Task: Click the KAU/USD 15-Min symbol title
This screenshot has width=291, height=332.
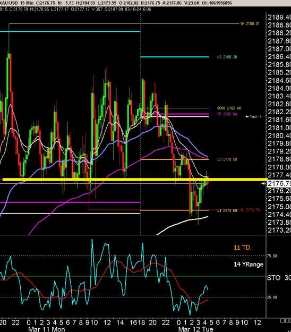Action: pyautogui.click(x=16, y=3)
